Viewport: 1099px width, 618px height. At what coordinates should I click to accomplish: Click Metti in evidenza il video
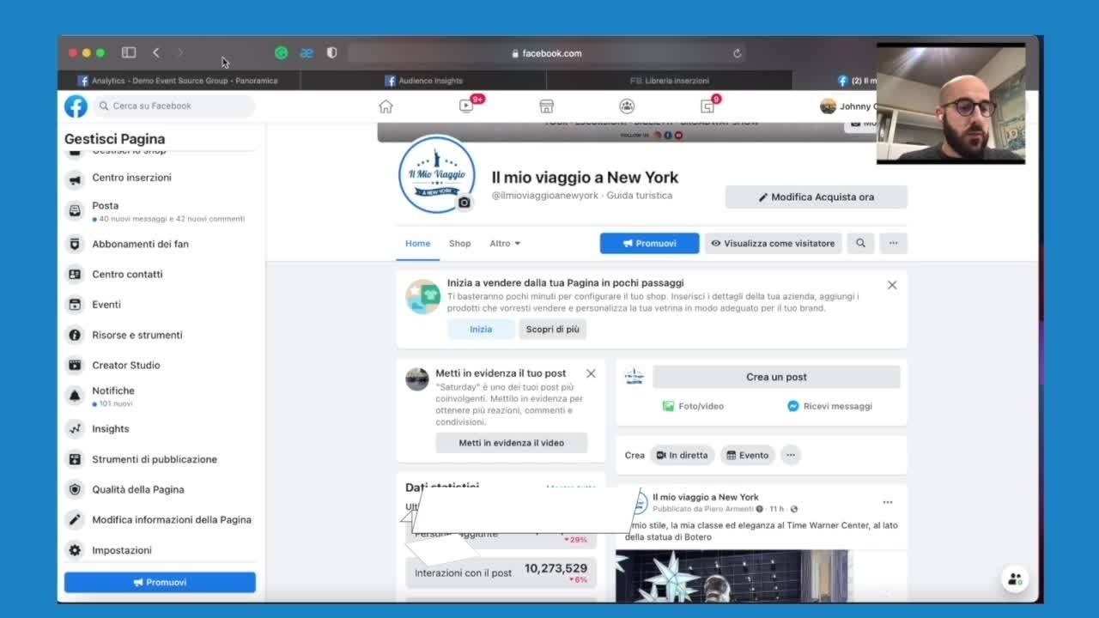(x=512, y=443)
